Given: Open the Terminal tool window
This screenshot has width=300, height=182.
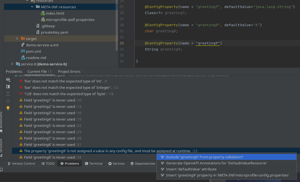Looking at the screenshot, I should [94, 163].
